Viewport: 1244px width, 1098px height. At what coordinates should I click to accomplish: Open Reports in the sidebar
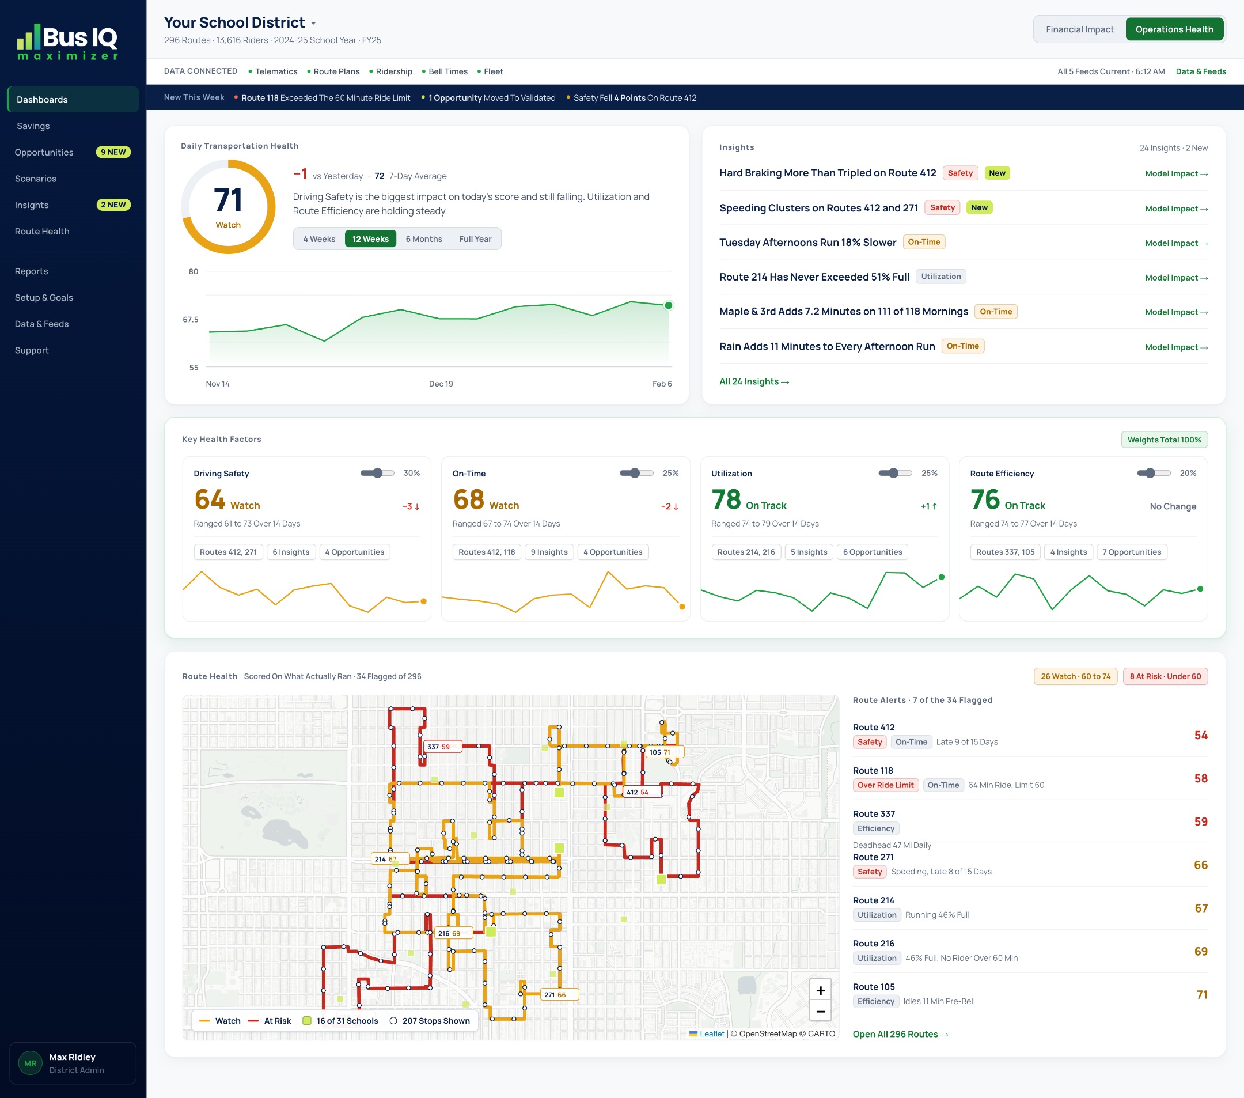click(73, 271)
